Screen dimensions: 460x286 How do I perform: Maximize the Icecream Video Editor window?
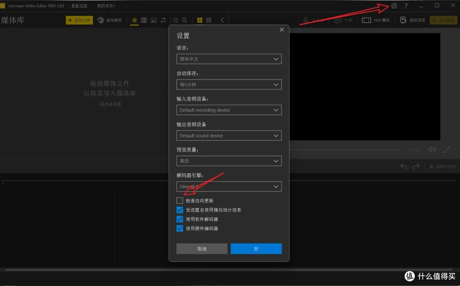point(437,6)
